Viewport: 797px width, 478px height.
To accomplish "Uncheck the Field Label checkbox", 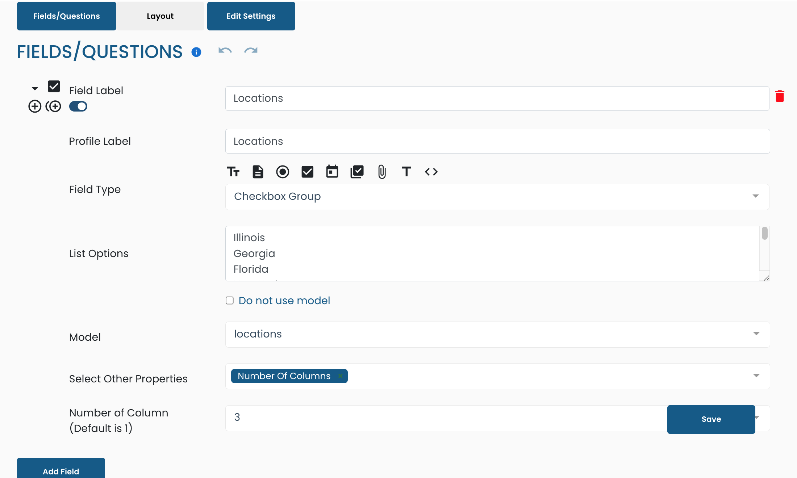I will [54, 87].
